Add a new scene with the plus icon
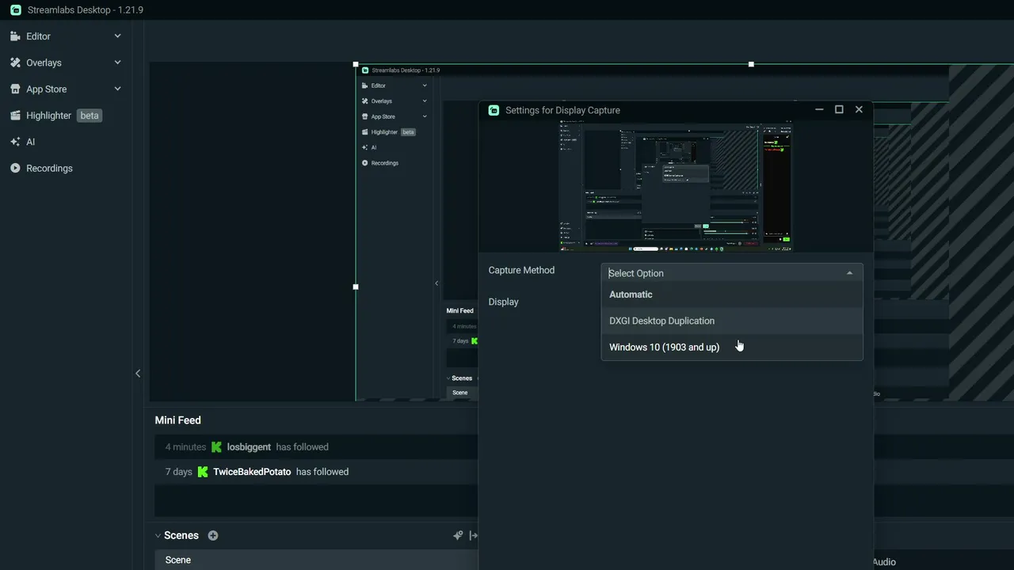Viewport: 1014px width, 570px height. pyautogui.click(x=213, y=536)
